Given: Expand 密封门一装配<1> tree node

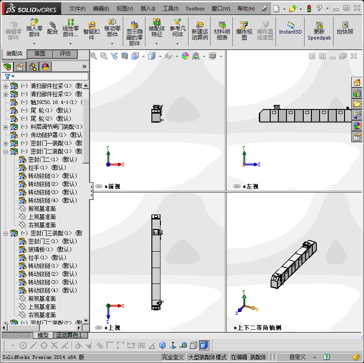Looking at the screenshot, I should pyautogui.click(x=5, y=144).
